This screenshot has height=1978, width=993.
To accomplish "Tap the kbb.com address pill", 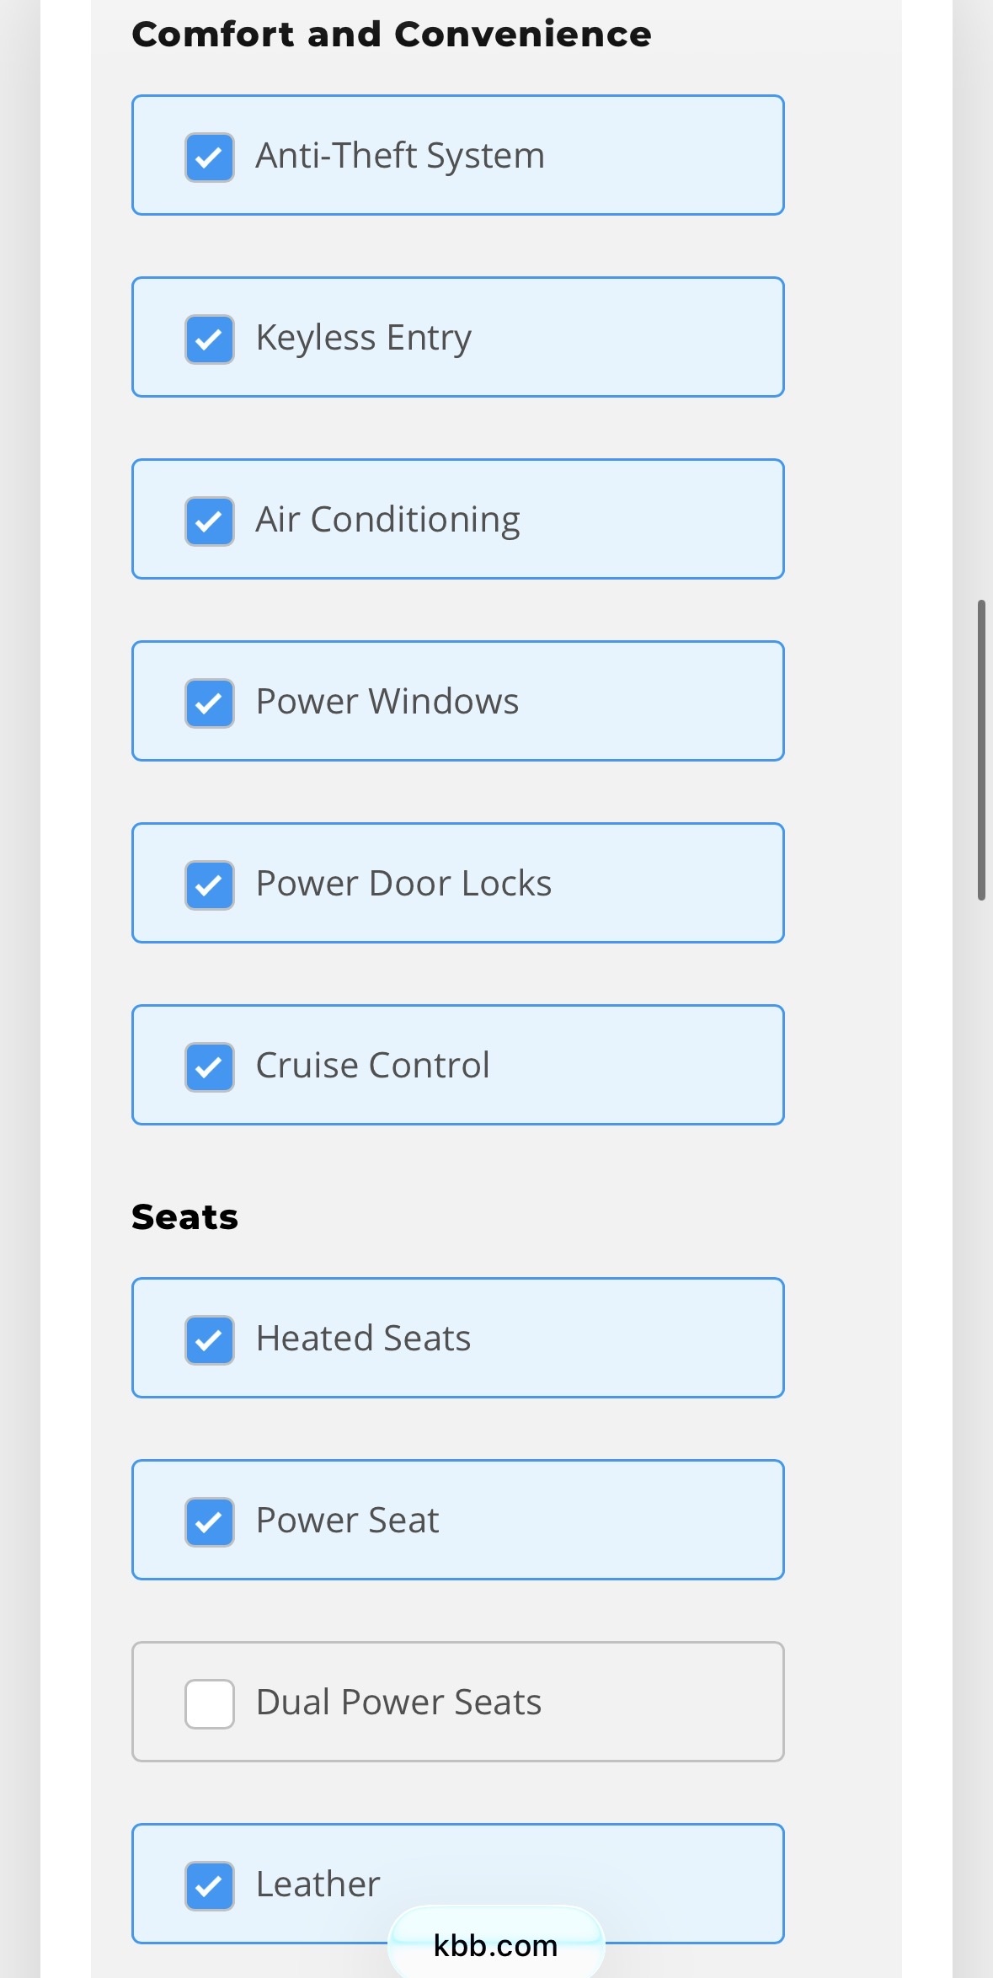I will pyautogui.click(x=496, y=1944).
